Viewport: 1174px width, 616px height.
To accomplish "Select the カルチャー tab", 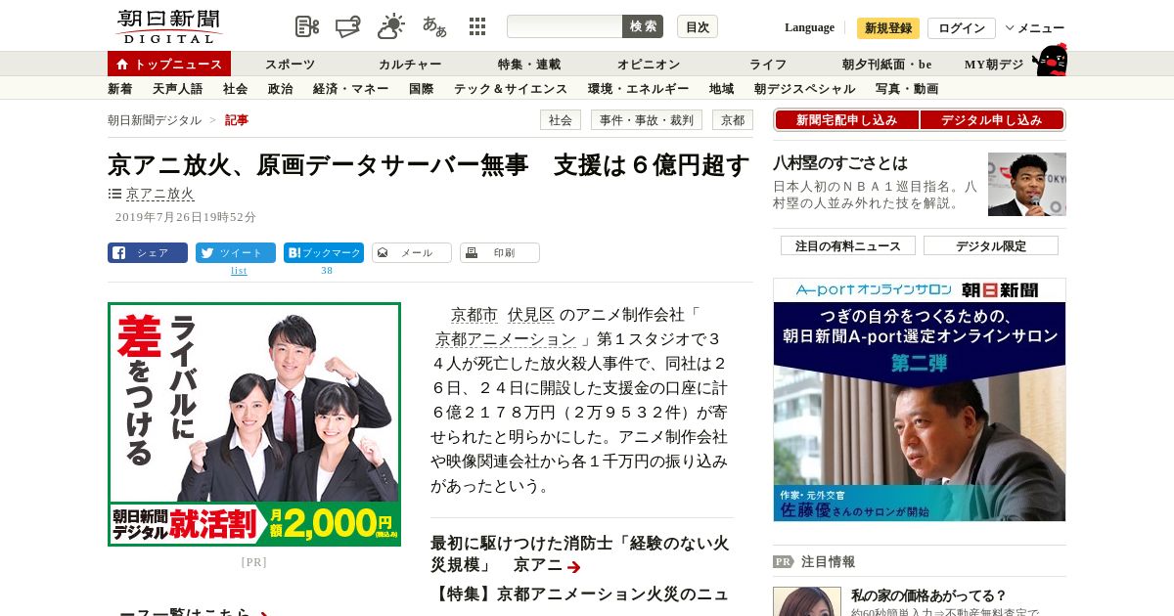I will click(410, 65).
